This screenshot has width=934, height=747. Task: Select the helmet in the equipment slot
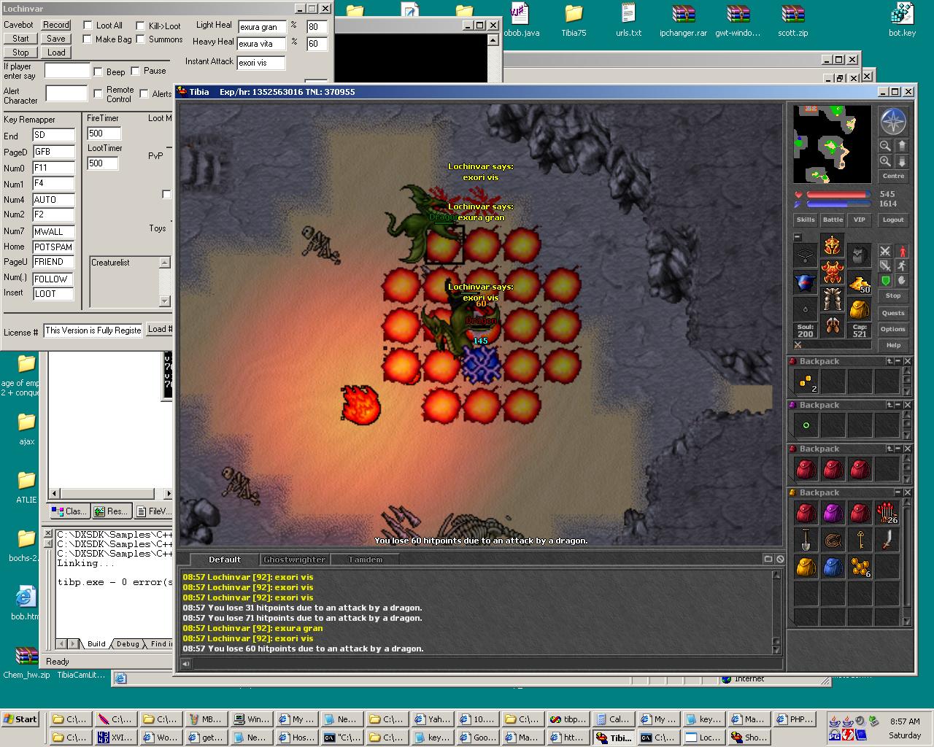833,246
